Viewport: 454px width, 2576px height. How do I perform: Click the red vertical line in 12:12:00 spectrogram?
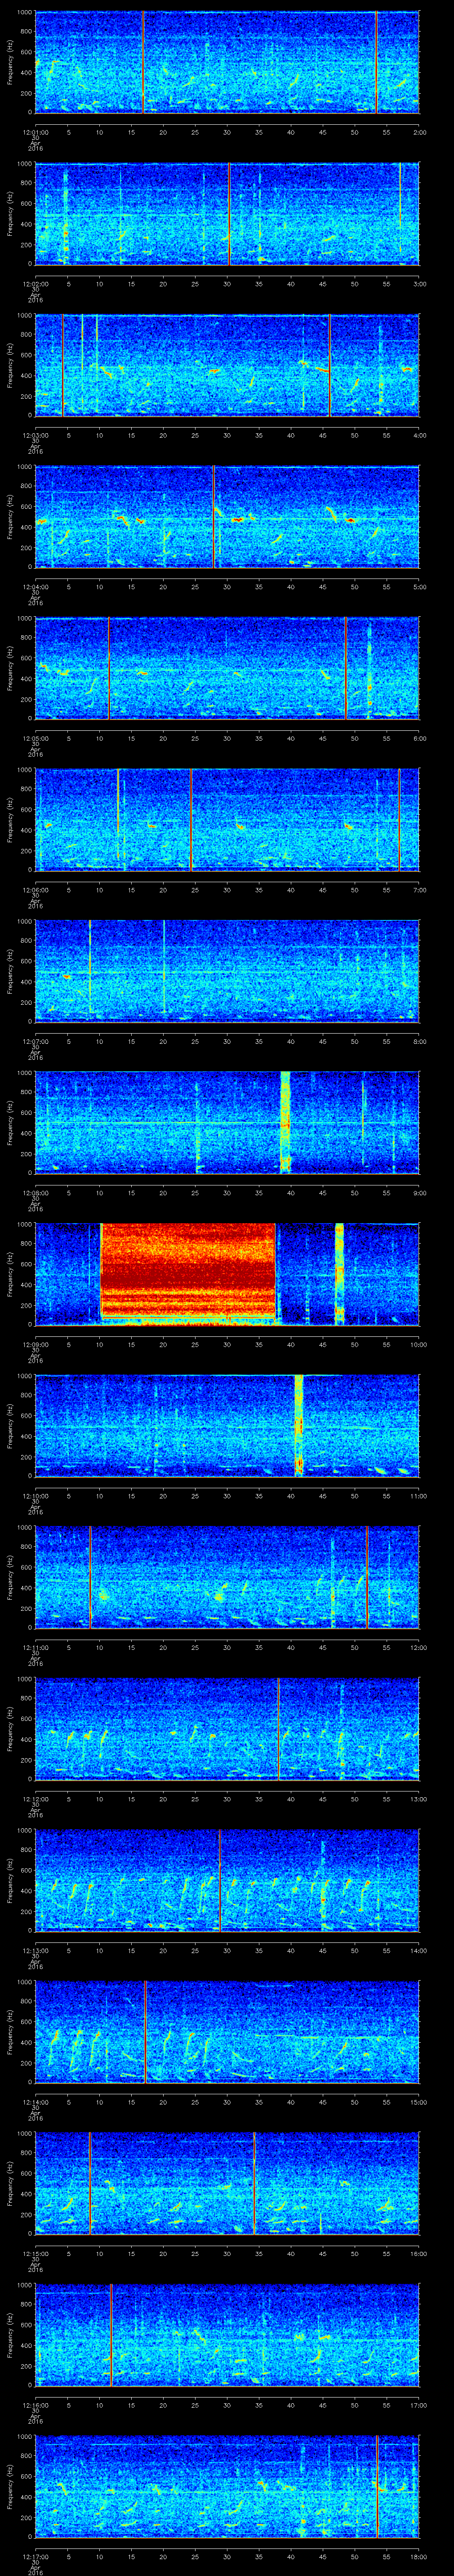click(x=278, y=1728)
